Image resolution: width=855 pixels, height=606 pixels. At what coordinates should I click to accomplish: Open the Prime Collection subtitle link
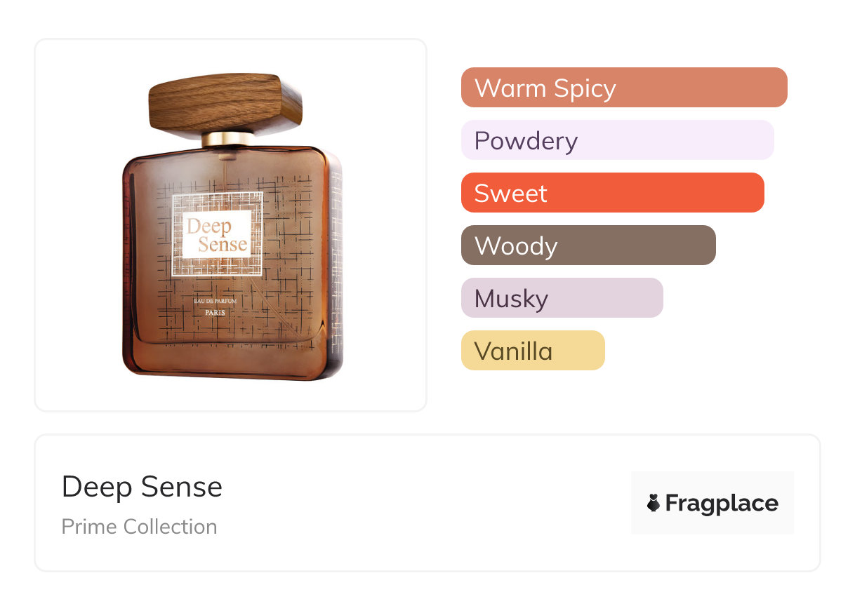[139, 527]
